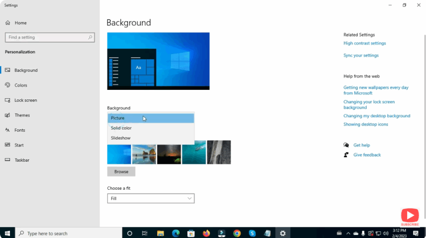The height and width of the screenshot is (238, 426).
Task: Select Solid color from Background dropdown
Action: (x=151, y=128)
